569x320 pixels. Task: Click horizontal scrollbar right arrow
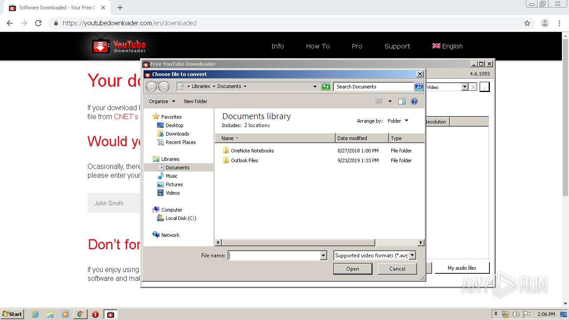[x=421, y=243]
